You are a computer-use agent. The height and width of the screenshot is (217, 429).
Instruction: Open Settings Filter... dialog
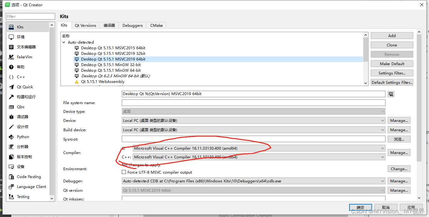(x=392, y=73)
